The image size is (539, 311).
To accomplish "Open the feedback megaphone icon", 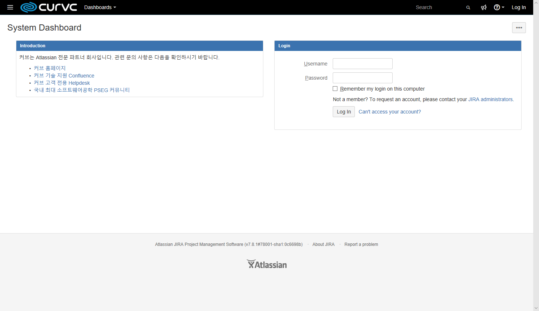I will (484, 7).
